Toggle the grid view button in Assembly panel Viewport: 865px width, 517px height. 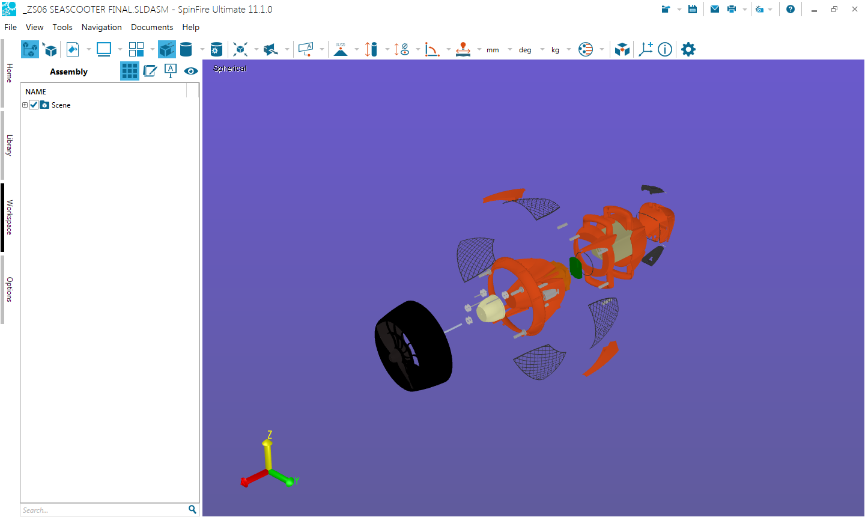[x=130, y=71]
